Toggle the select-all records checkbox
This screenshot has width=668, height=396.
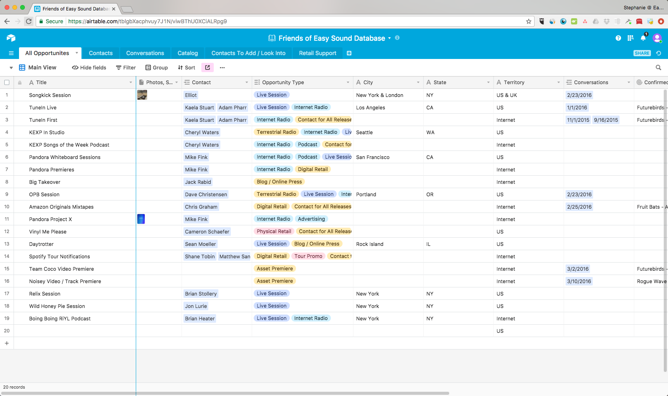(x=7, y=82)
